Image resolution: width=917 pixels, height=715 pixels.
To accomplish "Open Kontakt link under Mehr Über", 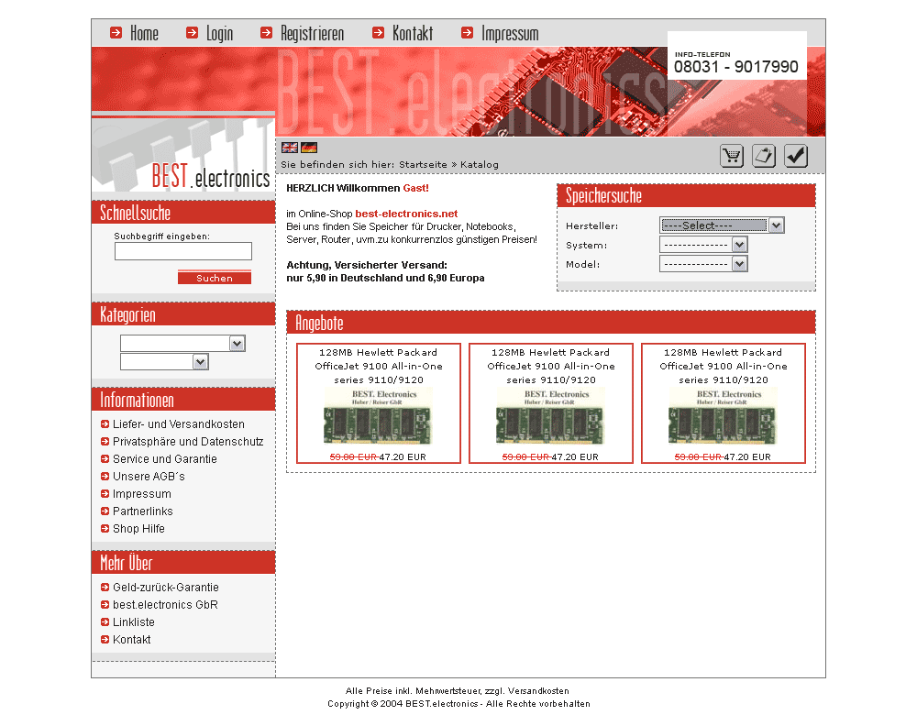I will pyautogui.click(x=131, y=640).
